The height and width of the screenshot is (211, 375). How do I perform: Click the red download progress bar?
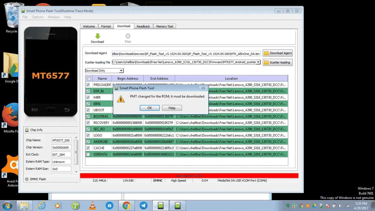click(x=189, y=176)
